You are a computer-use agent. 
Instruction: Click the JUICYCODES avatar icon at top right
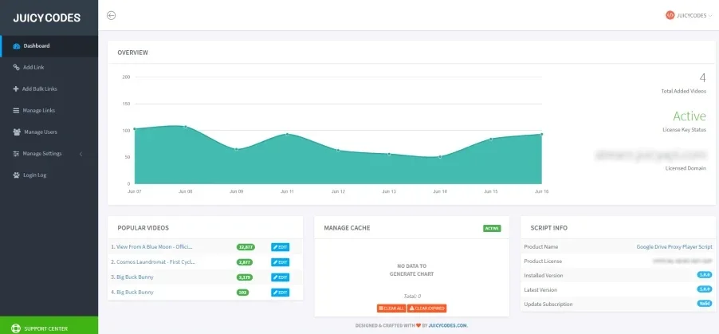[x=670, y=15]
